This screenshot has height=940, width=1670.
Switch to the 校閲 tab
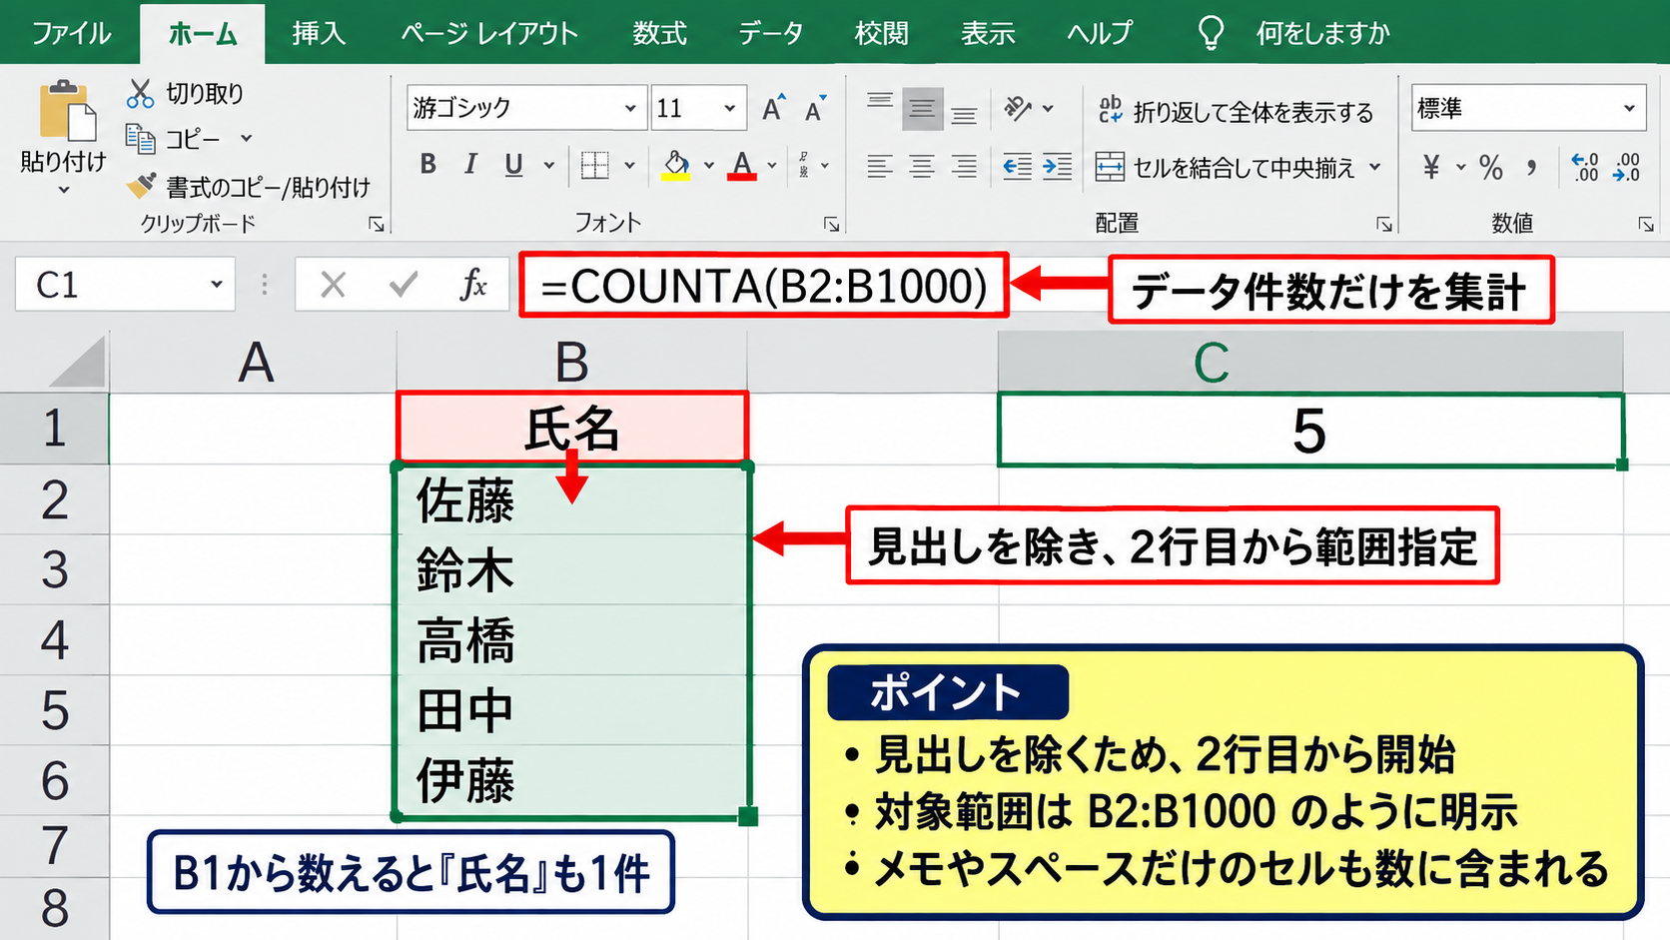881,33
